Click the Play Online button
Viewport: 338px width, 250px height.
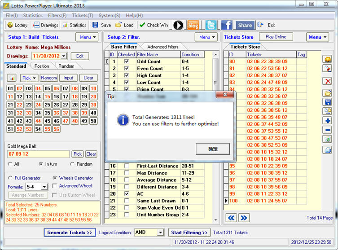(x=276, y=37)
